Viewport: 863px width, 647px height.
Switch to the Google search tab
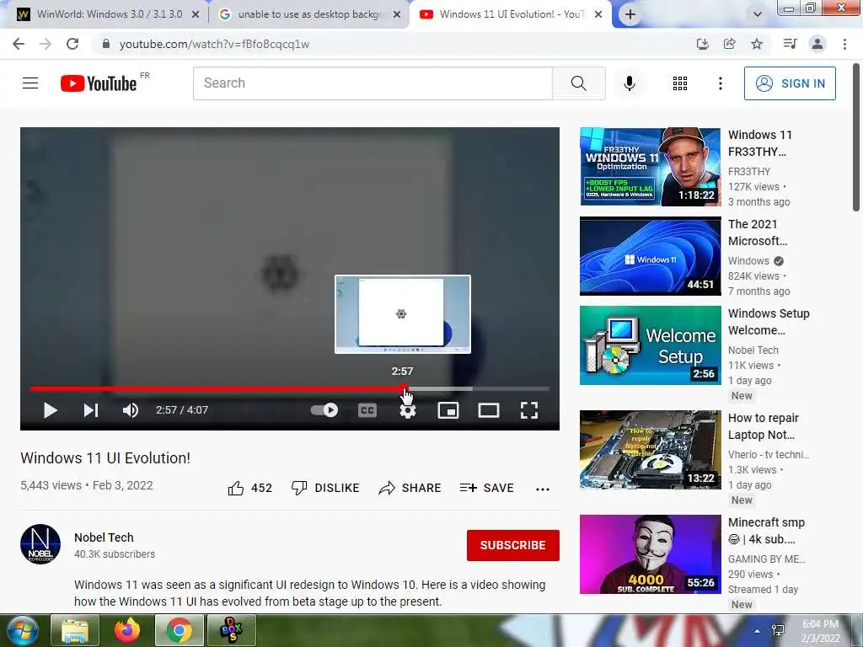(x=308, y=14)
